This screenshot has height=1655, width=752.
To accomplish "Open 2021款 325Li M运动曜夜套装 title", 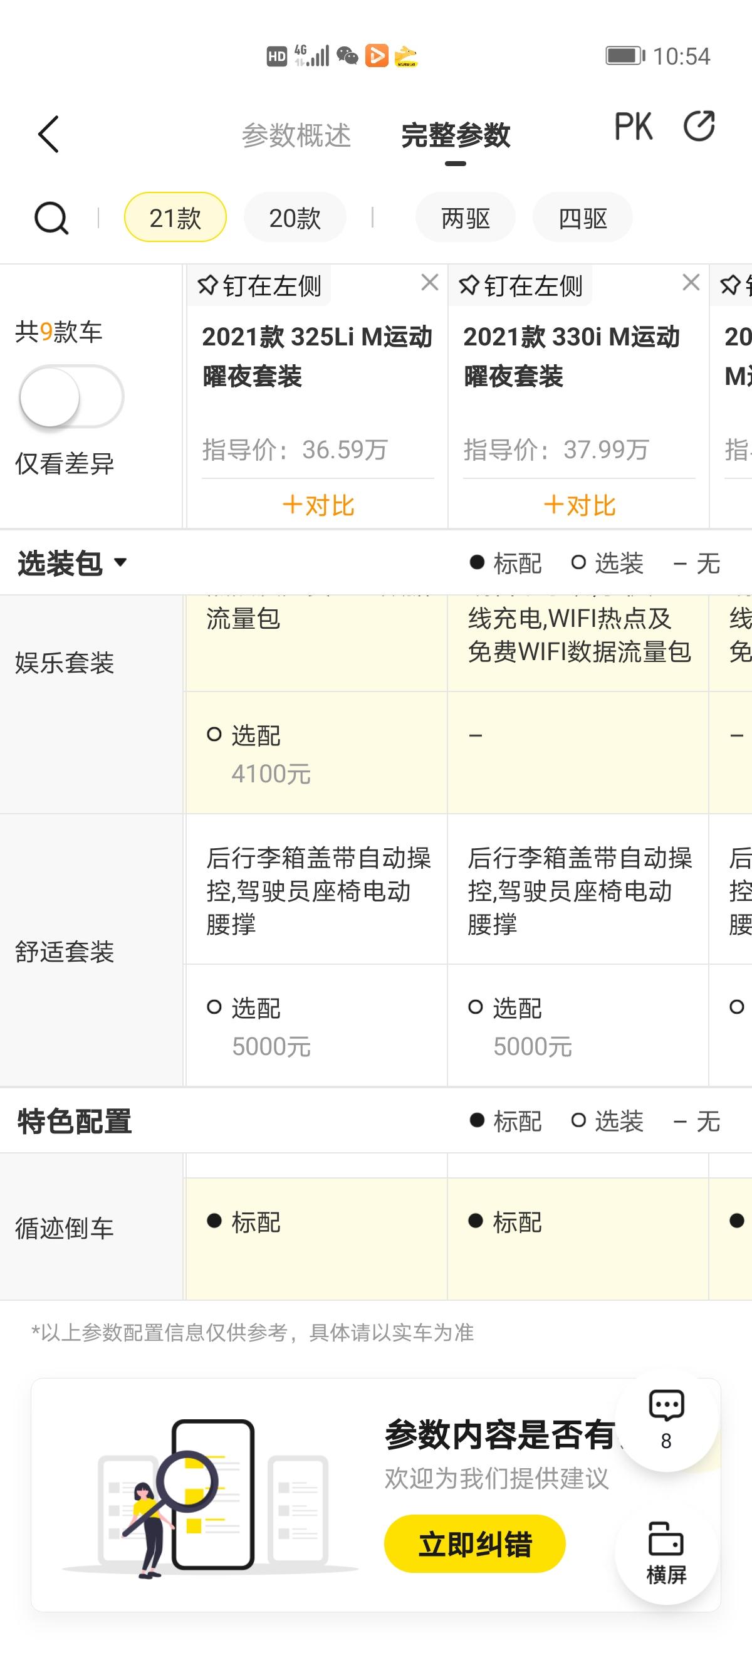I will [317, 357].
